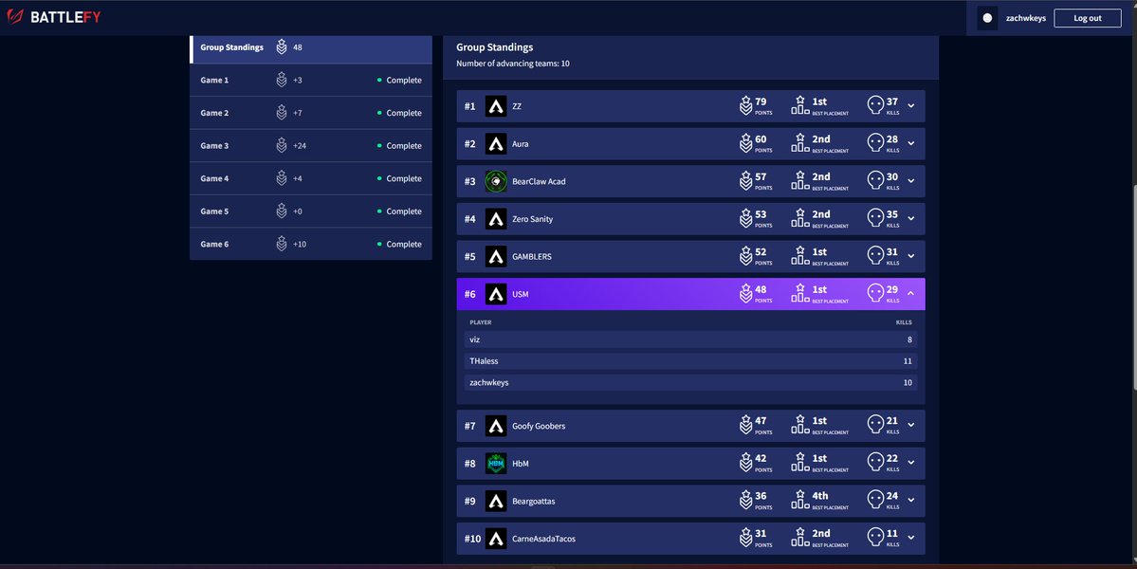The height and width of the screenshot is (569, 1137).
Task: Click the Aura team logo
Action: (496, 143)
